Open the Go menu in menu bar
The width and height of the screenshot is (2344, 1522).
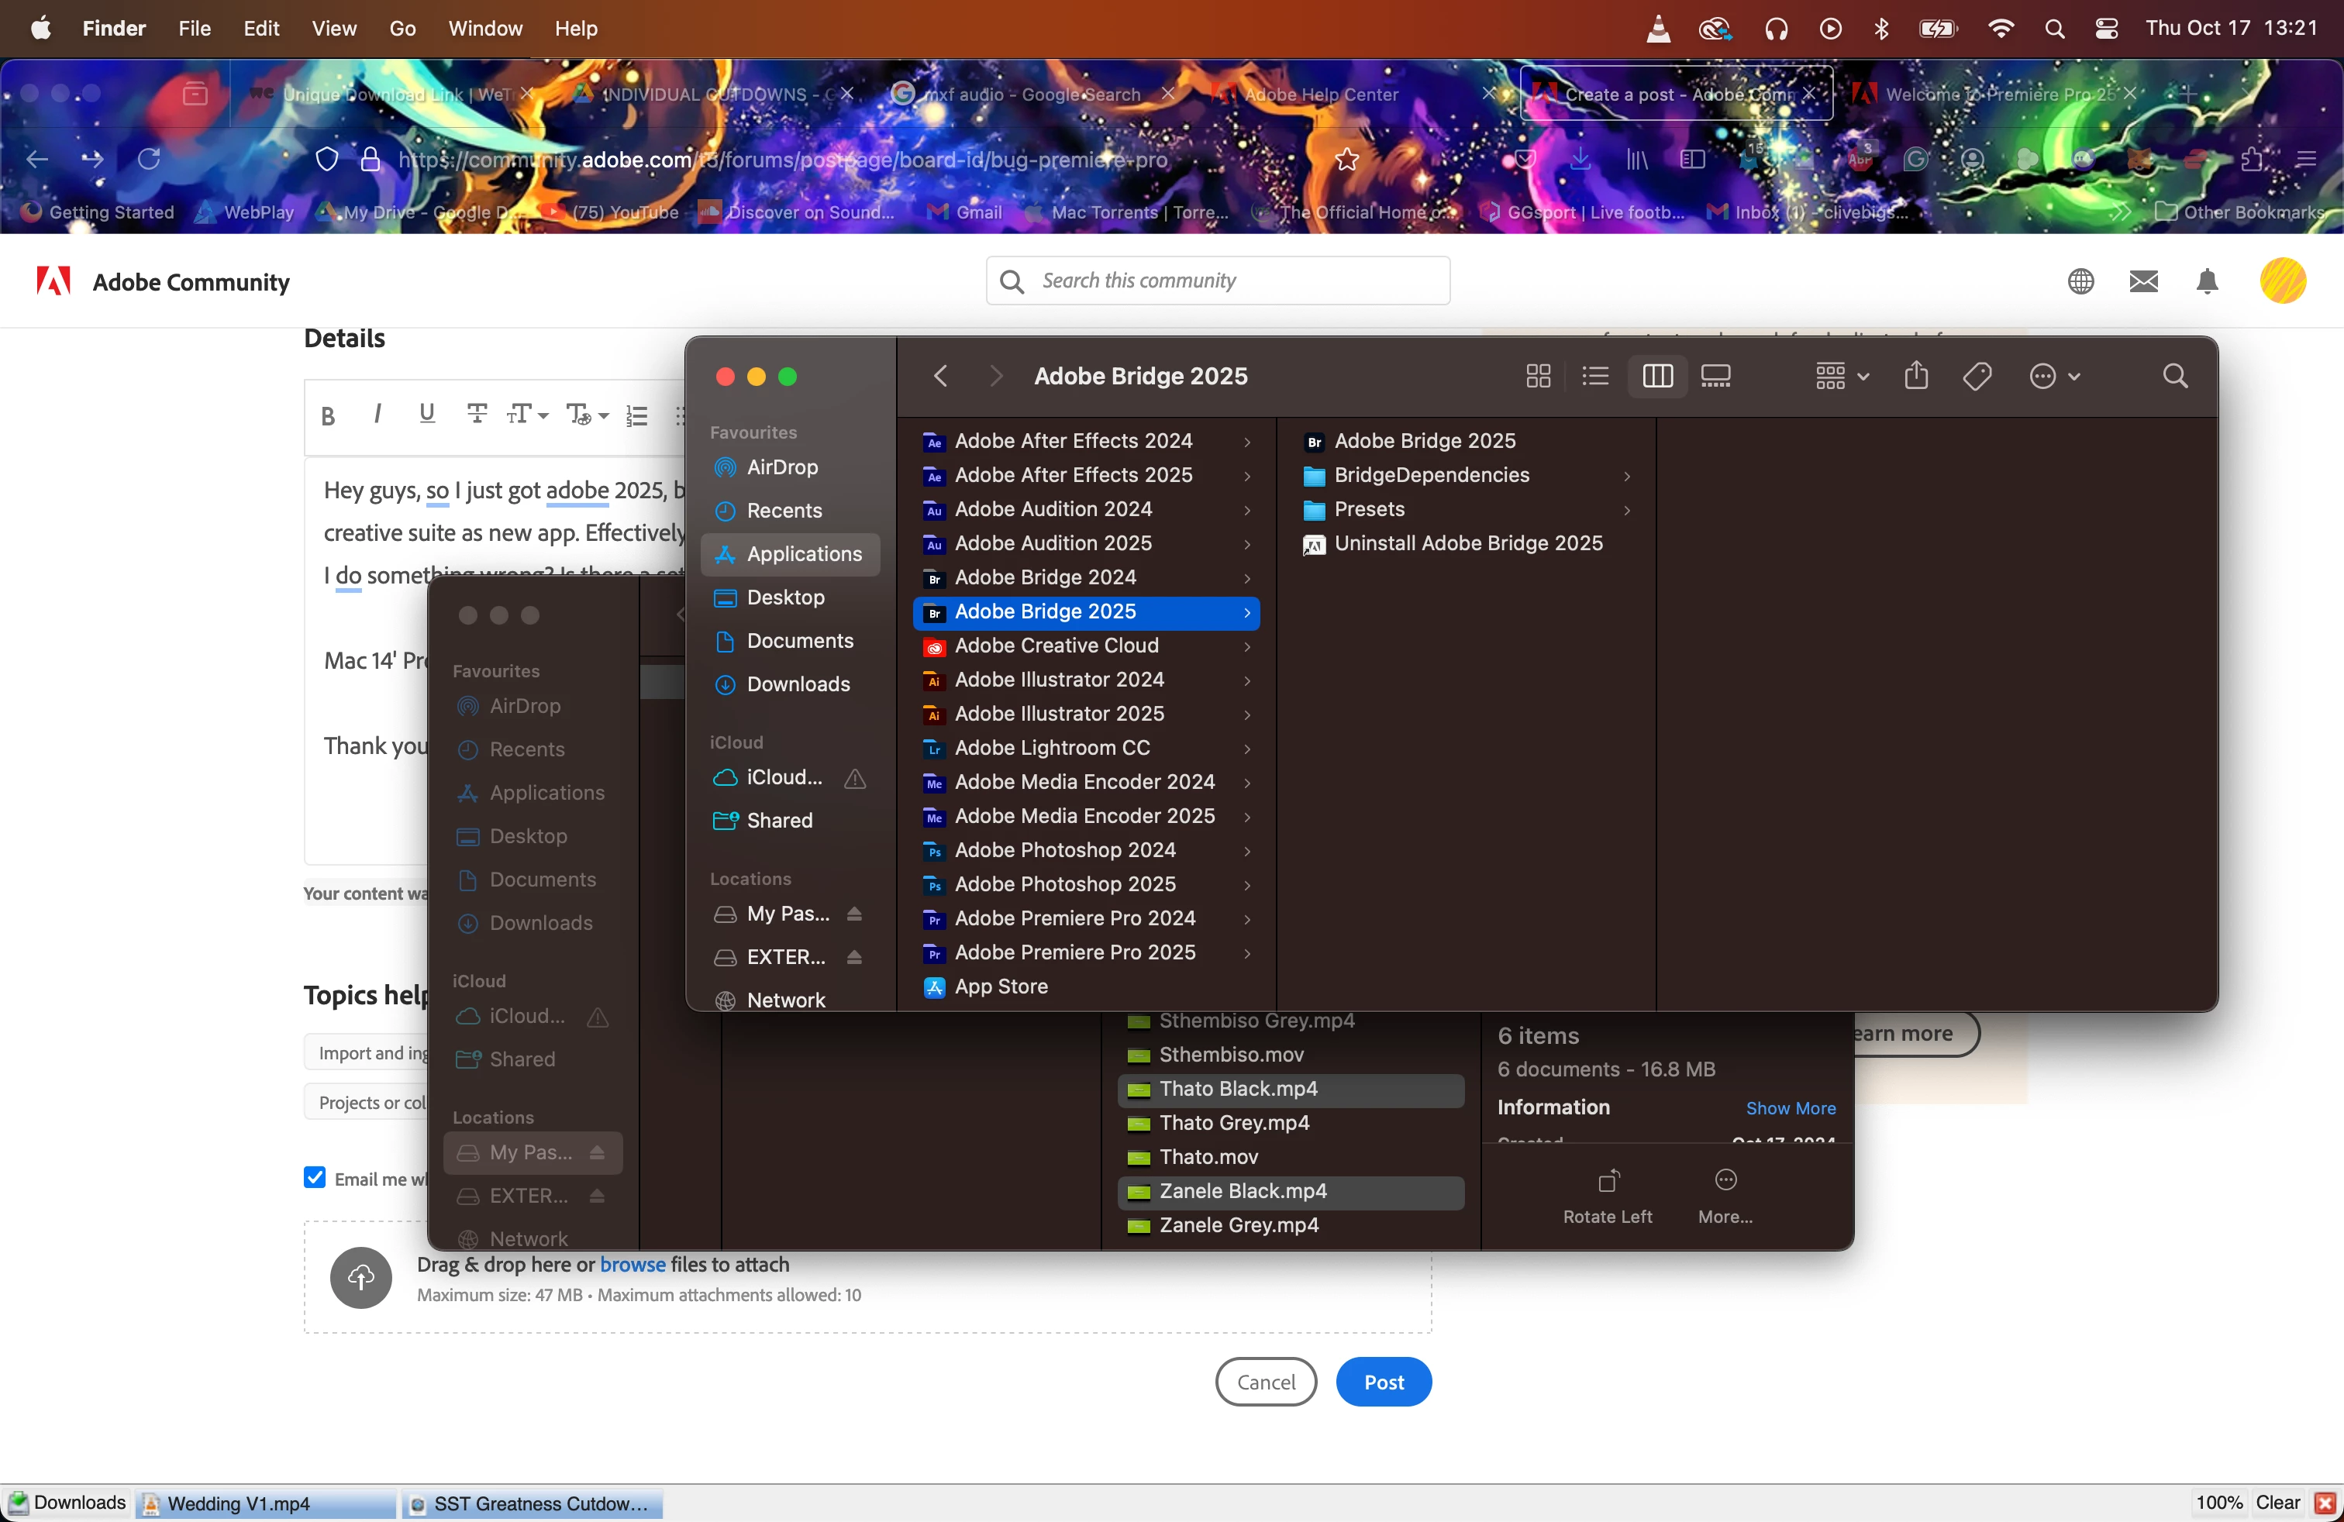coord(402,28)
